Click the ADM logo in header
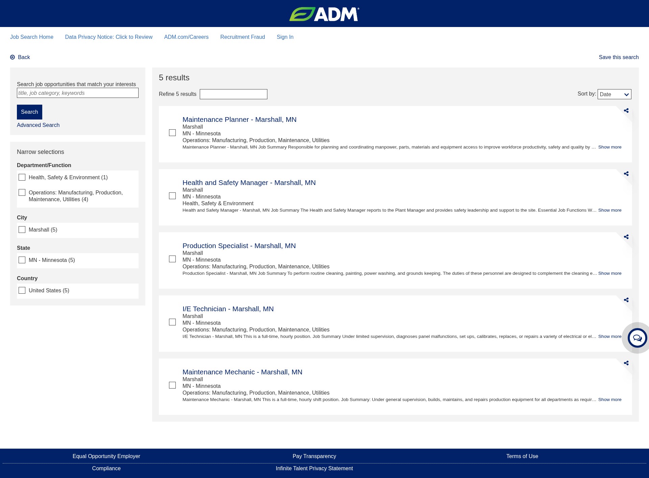 click(x=324, y=14)
